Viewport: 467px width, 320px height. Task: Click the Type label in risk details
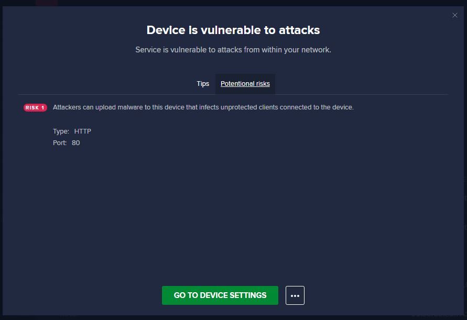pos(61,131)
